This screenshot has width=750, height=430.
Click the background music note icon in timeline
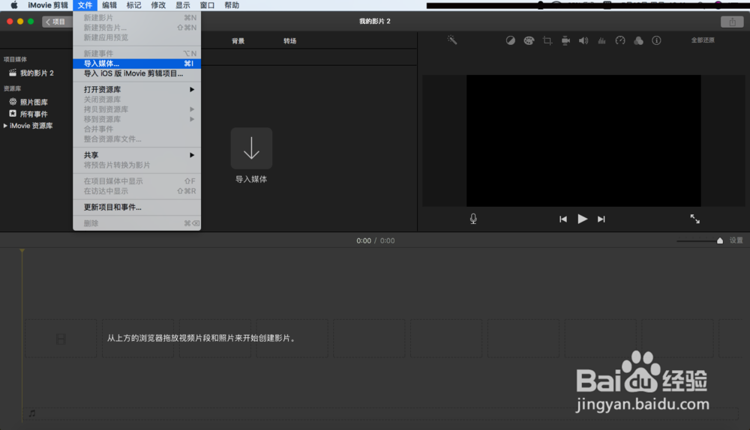(x=32, y=414)
